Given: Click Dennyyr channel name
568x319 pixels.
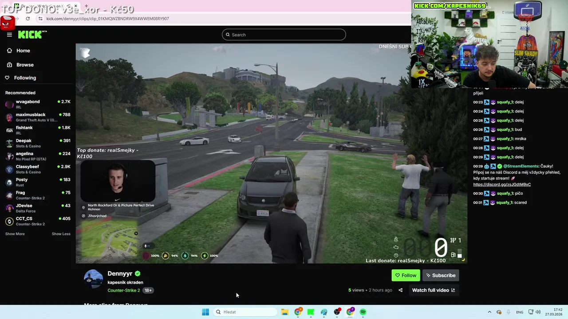Looking at the screenshot, I should coord(120,274).
